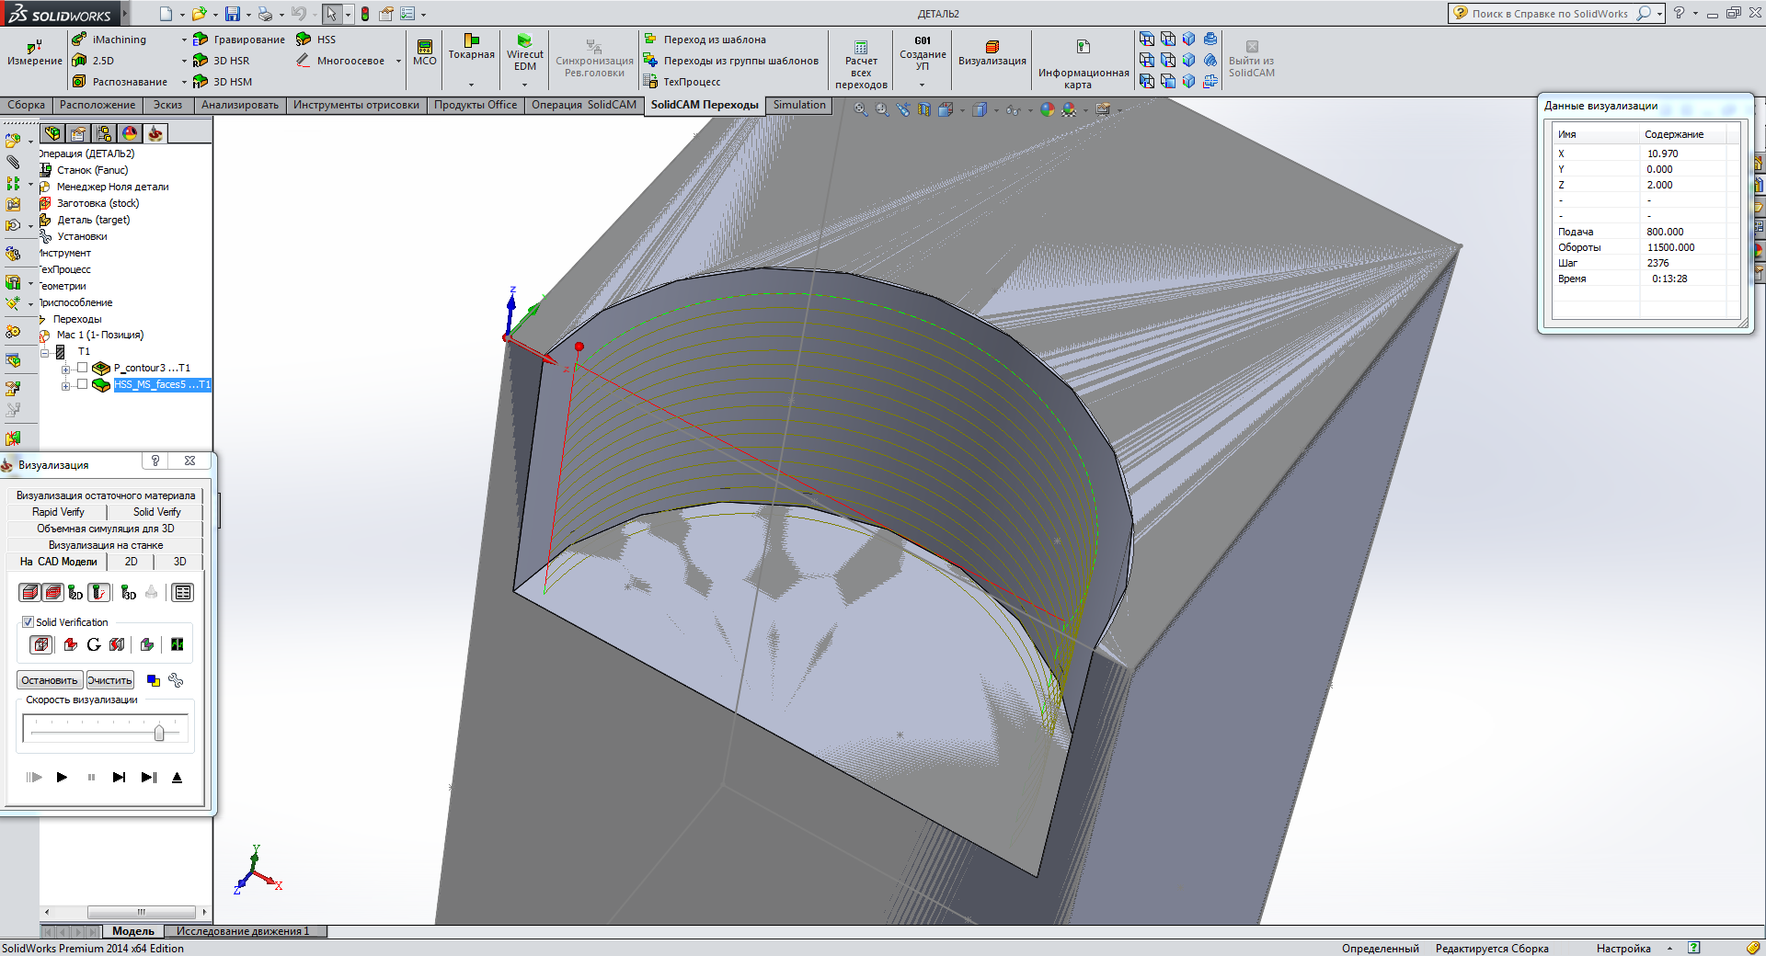Screen dimensions: 1766x956
Task: Exit simulation with the eject button
Action: [x=177, y=778]
